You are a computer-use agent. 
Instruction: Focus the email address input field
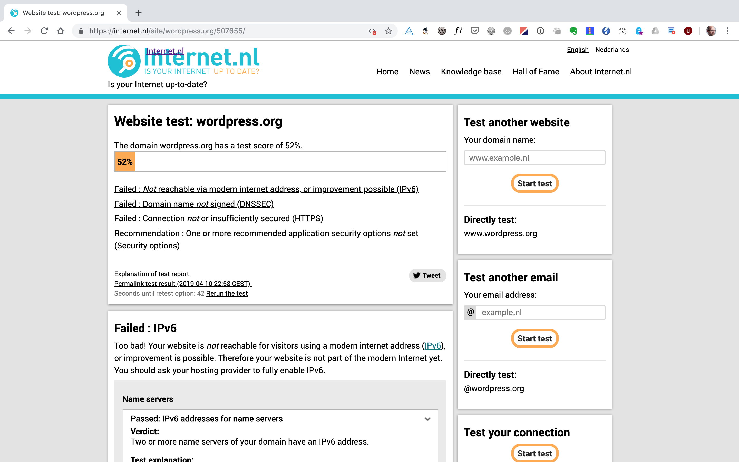tap(540, 312)
